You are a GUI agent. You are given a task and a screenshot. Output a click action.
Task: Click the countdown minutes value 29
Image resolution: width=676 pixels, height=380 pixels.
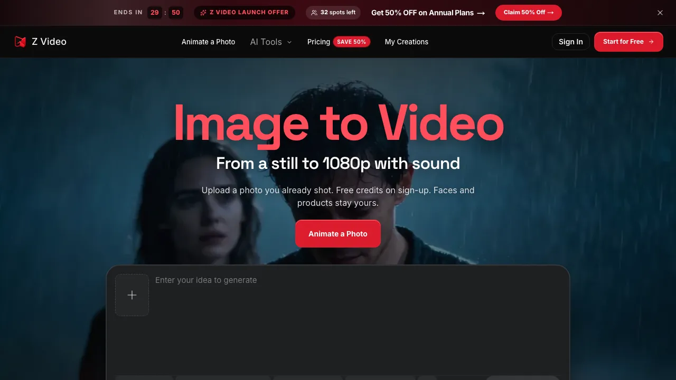tap(155, 13)
